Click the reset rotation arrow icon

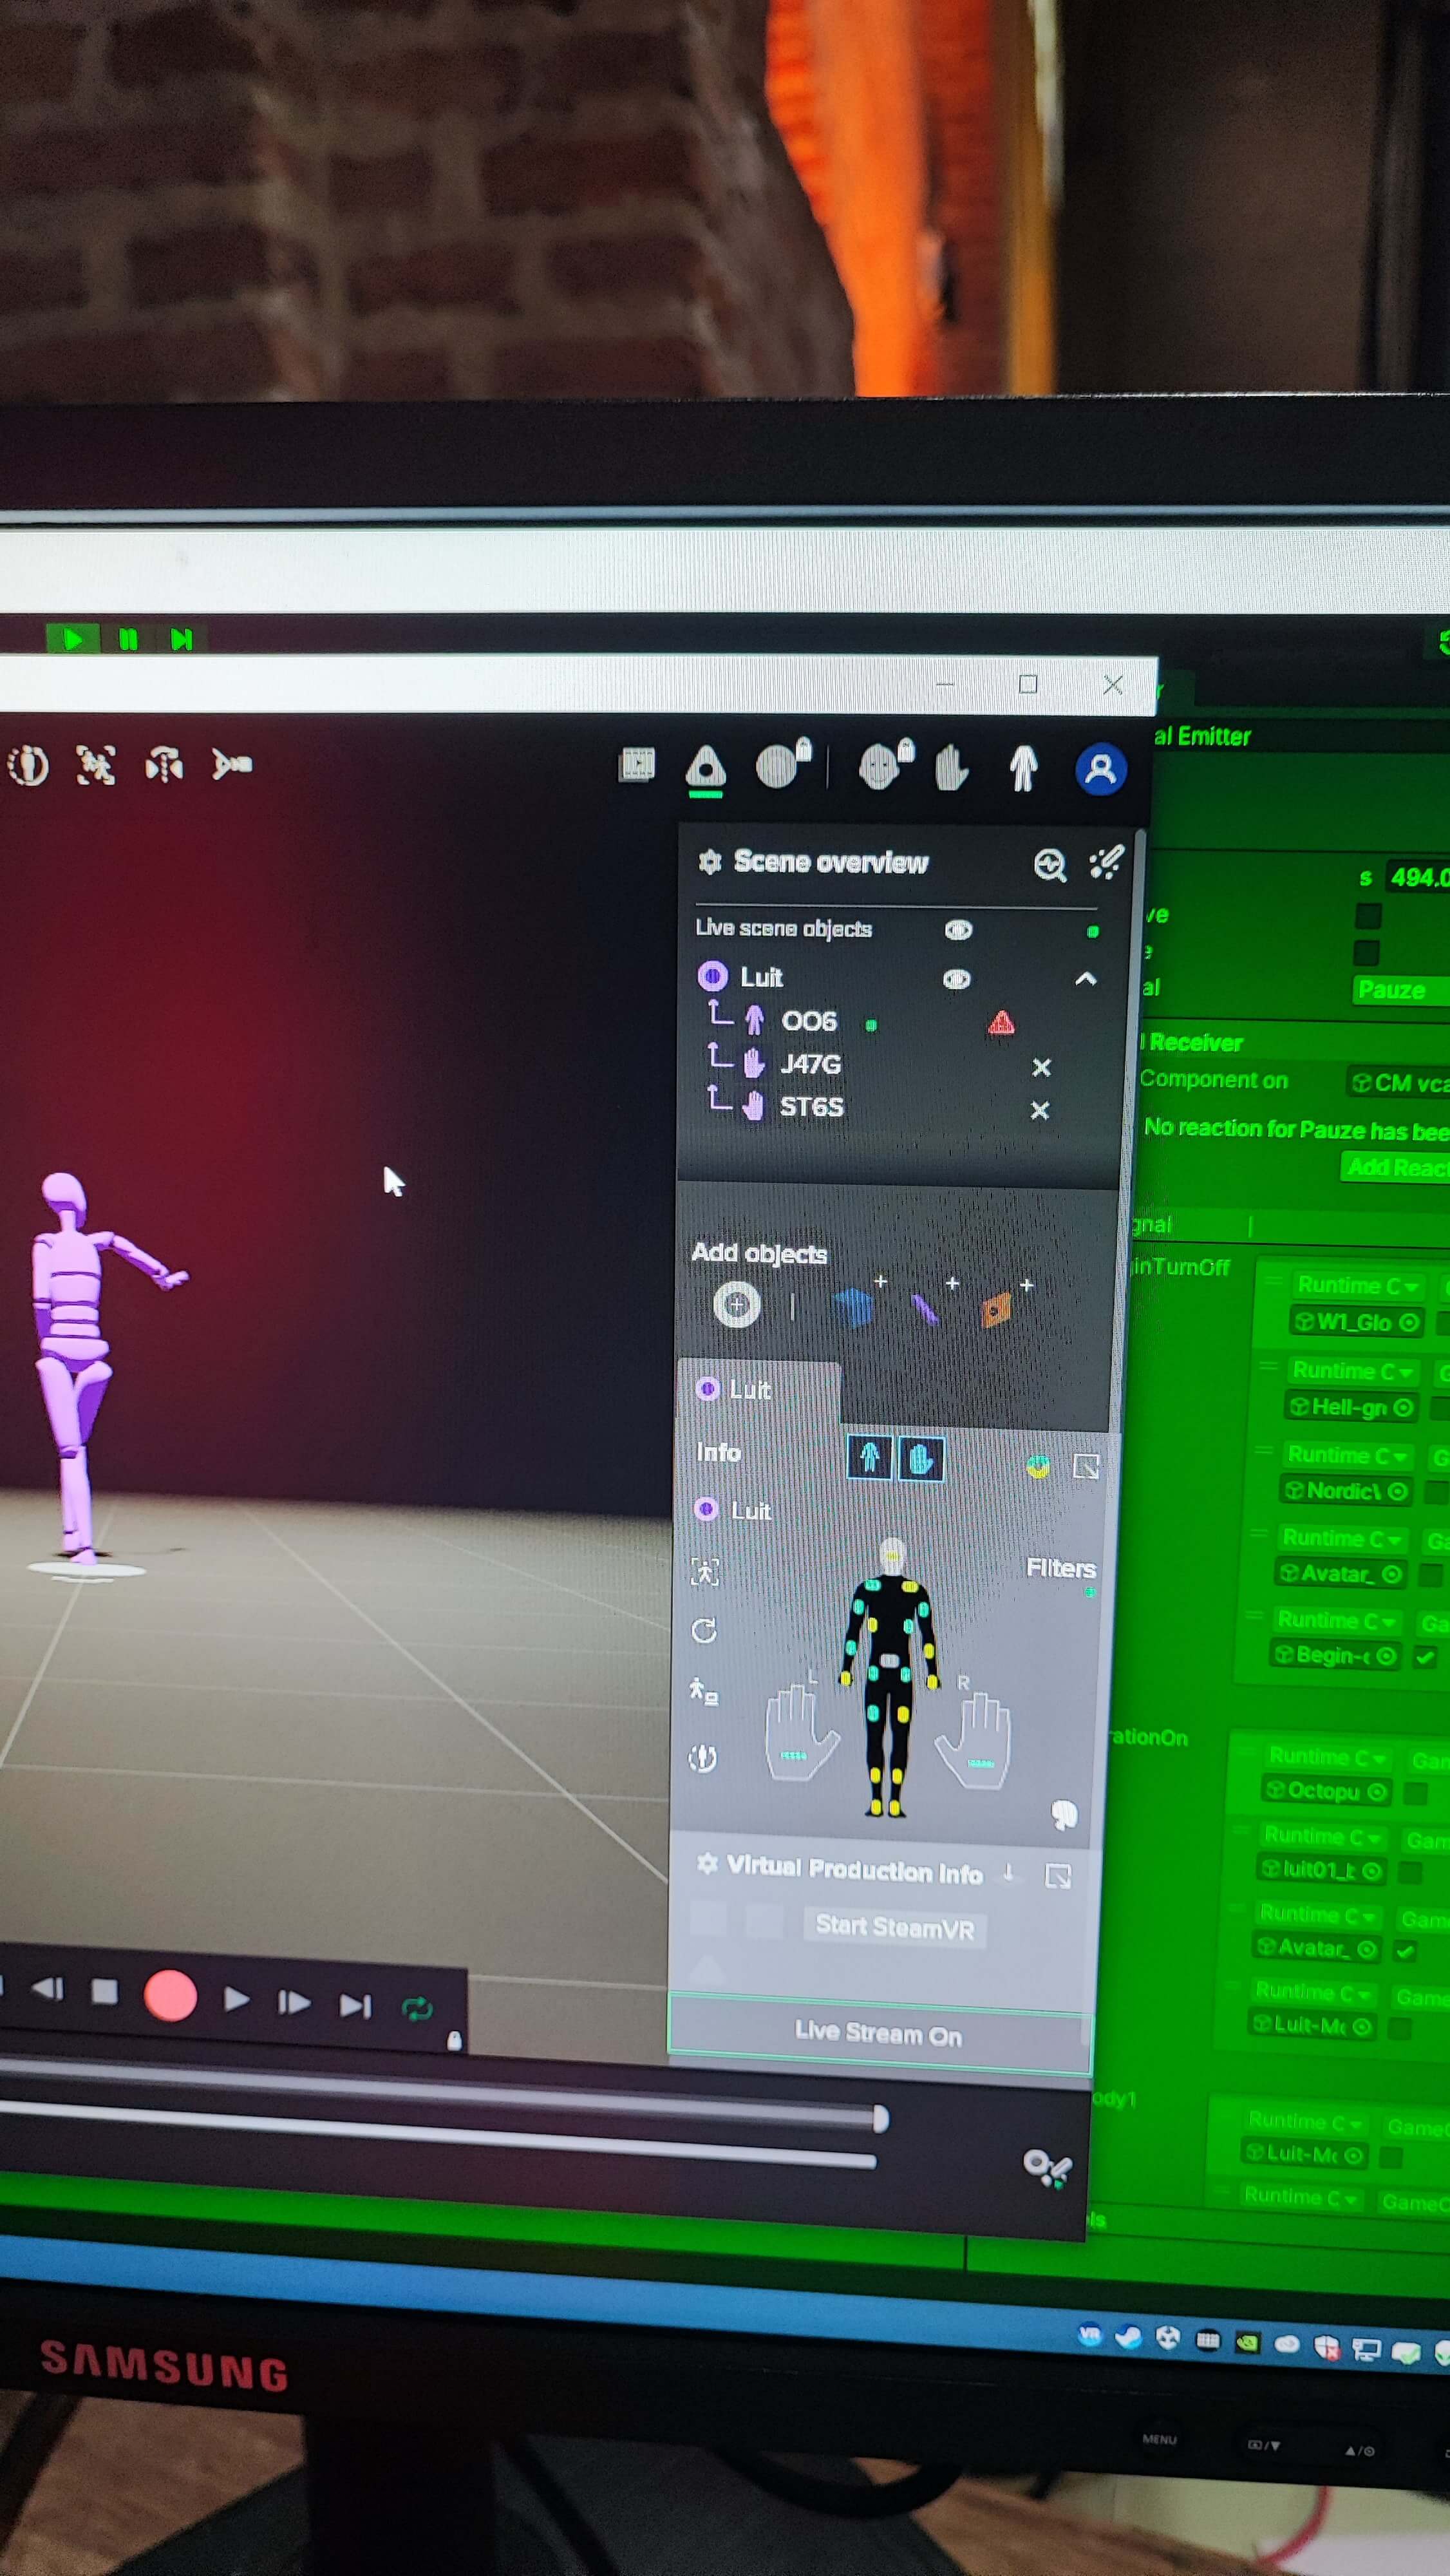(x=704, y=1631)
